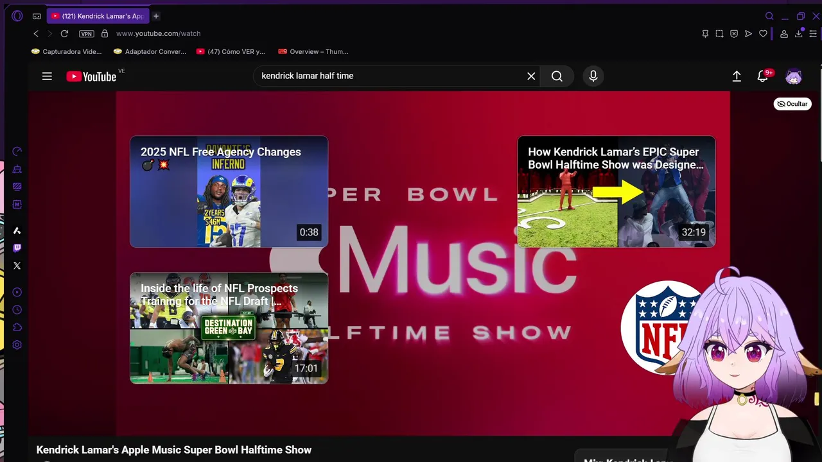Open the send/Flow arrow icon
822x462 pixels.
(x=748, y=33)
